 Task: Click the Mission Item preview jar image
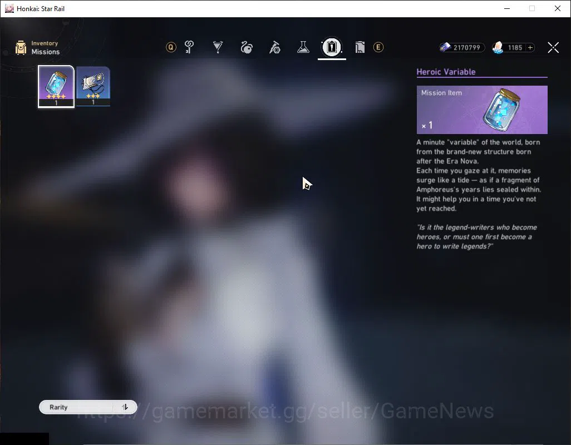pyautogui.click(x=501, y=110)
